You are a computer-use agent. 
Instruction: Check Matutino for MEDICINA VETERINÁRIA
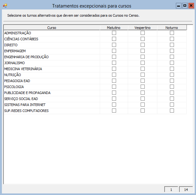114,69
